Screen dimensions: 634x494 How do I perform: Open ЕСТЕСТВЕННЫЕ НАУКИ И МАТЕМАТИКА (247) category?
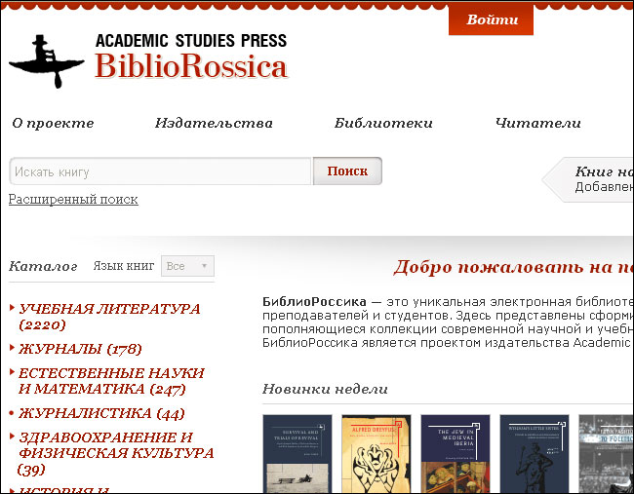click(111, 381)
